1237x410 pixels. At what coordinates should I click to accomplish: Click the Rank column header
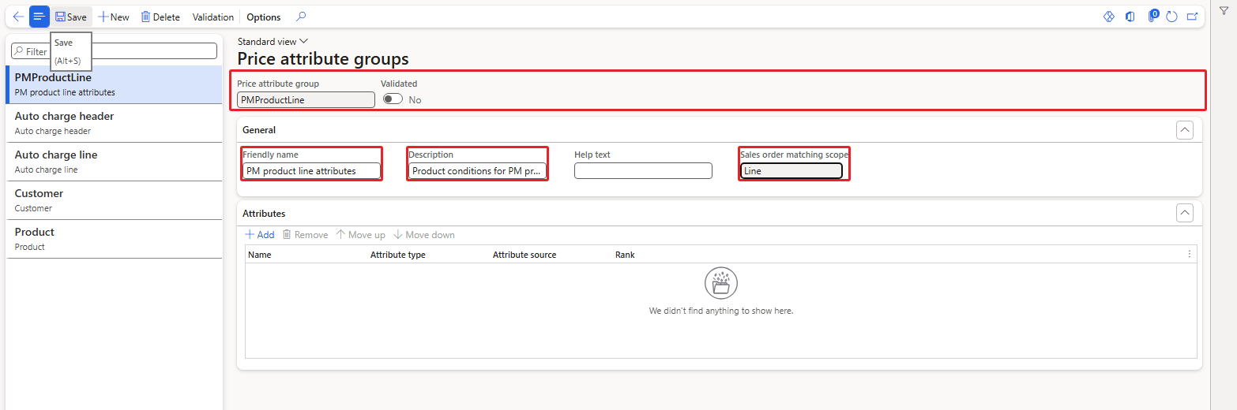(x=625, y=255)
